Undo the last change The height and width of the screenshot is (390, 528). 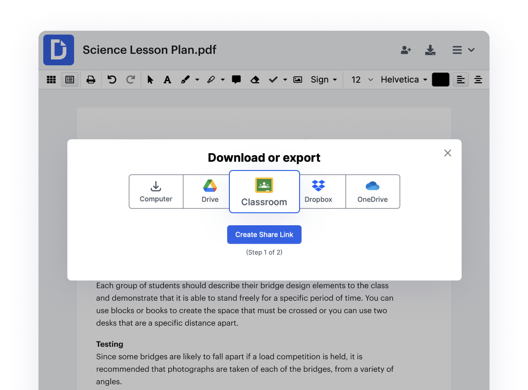click(112, 79)
